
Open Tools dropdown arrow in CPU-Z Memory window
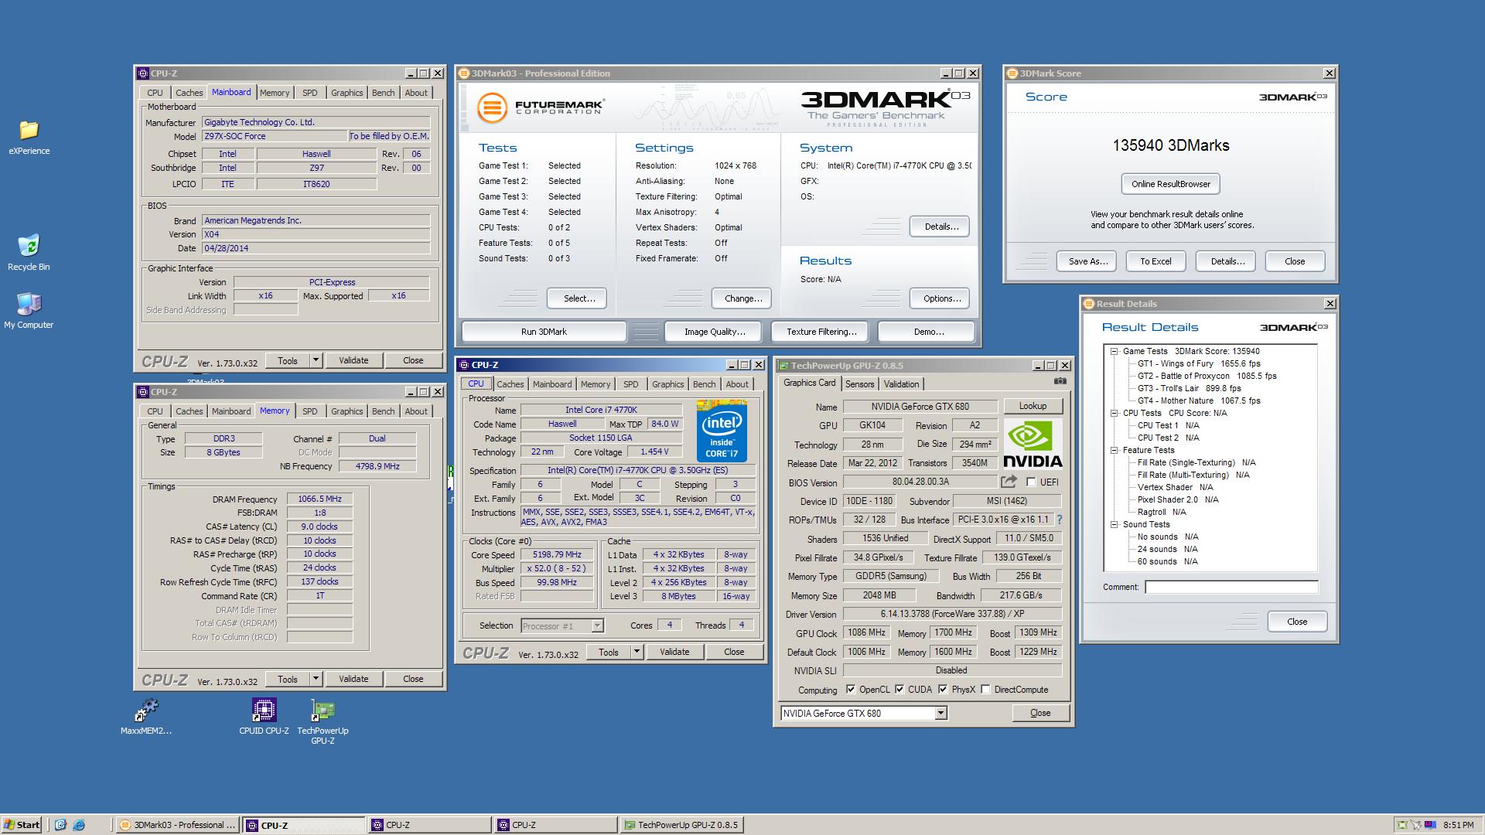pos(316,679)
